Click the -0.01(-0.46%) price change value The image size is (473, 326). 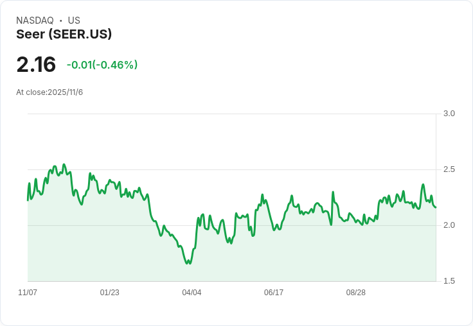102,65
